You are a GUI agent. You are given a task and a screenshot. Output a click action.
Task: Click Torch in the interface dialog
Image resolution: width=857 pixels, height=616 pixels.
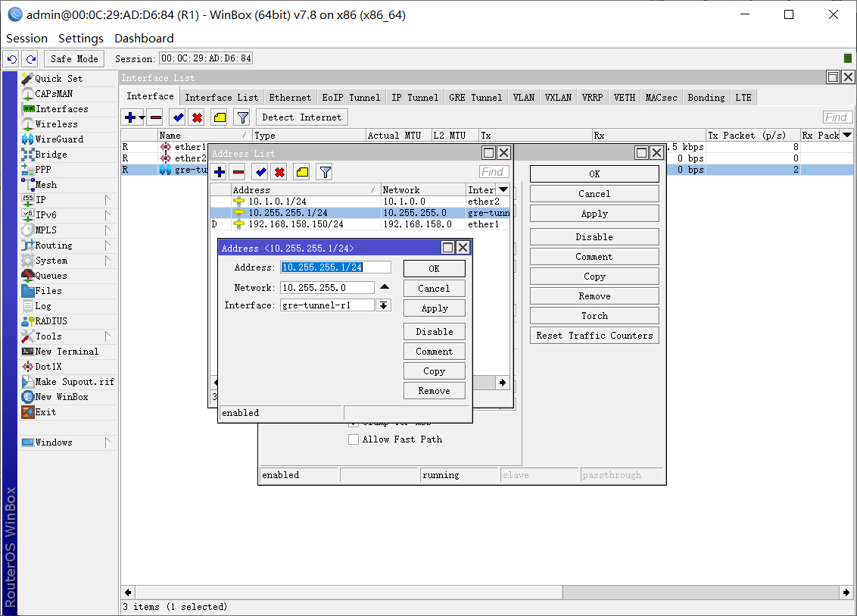click(x=594, y=316)
